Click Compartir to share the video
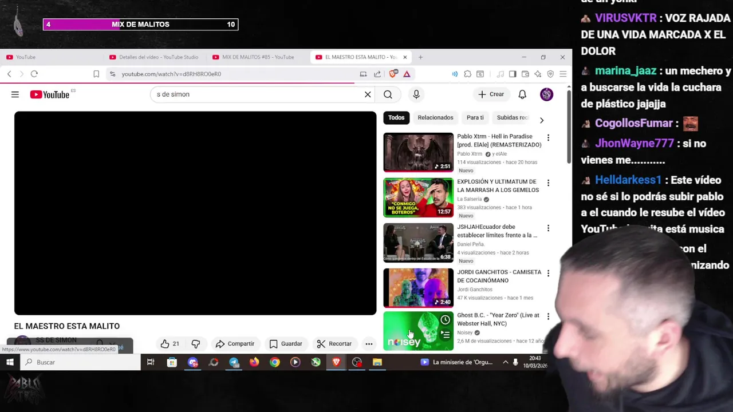Viewport: 733px width, 412px height. click(235, 344)
